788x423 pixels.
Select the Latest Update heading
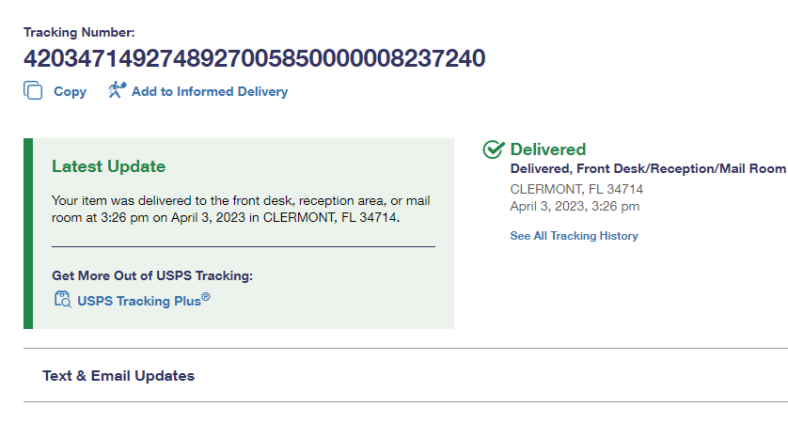tap(108, 166)
